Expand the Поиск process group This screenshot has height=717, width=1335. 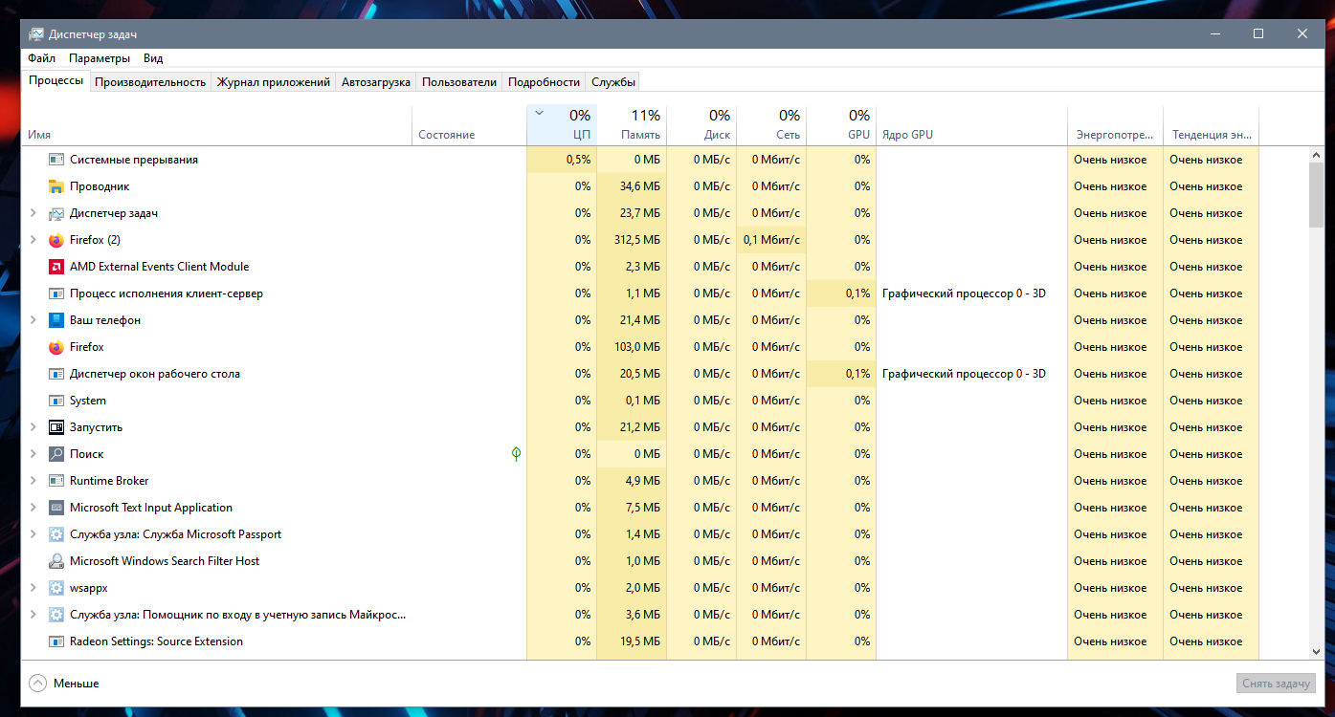point(33,454)
